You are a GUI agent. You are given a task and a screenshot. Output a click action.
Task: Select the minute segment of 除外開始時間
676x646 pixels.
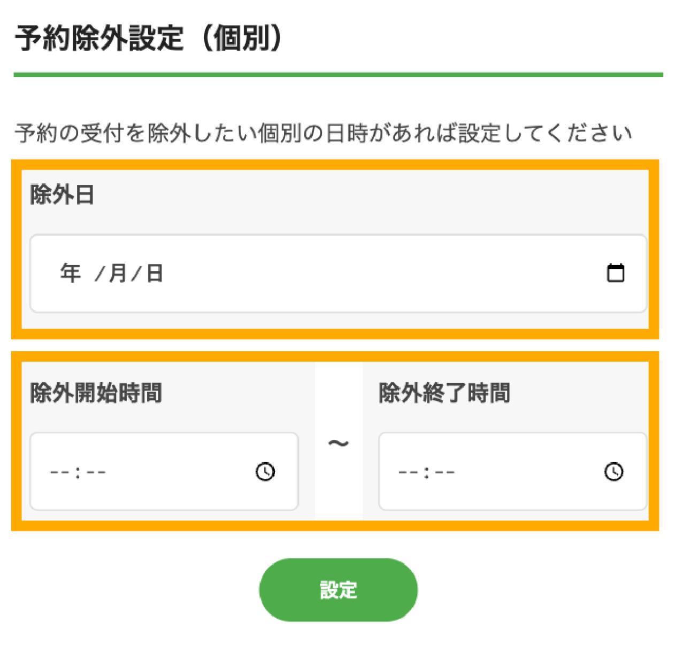coord(96,472)
